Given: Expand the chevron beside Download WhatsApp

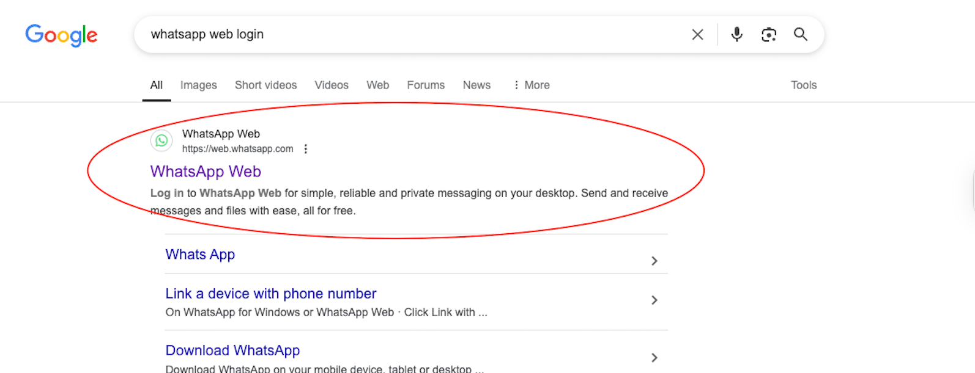Looking at the screenshot, I should [654, 358].
